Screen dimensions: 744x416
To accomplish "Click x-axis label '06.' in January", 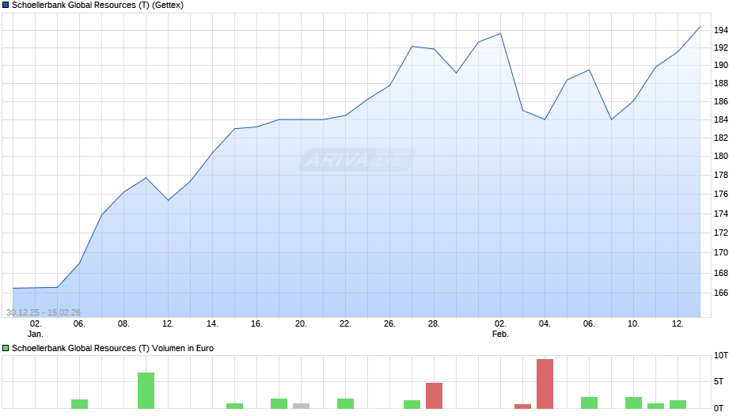I will point(79,324).
